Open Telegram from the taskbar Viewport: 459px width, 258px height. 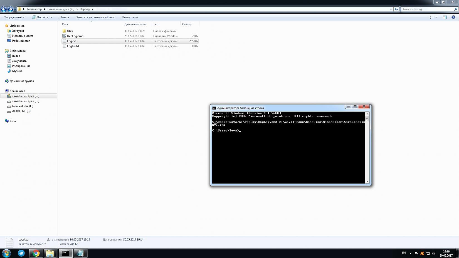[x=21, y=253]
